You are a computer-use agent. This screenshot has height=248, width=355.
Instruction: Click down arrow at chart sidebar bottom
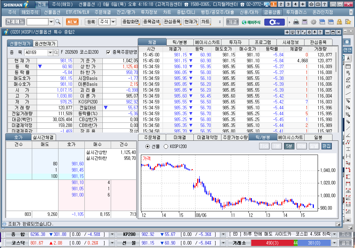[x=348, y=220]
